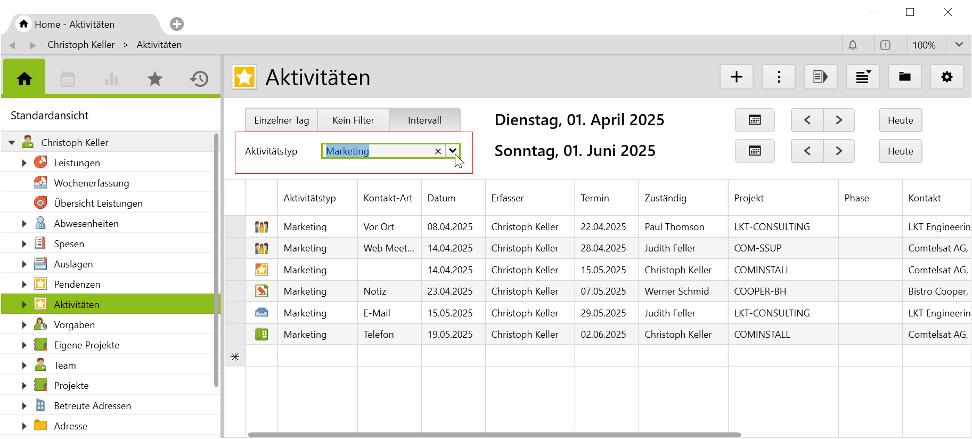Screen dimensions: 972x439
Task: Click the plus button to add activity
Action: pos(736,77)
